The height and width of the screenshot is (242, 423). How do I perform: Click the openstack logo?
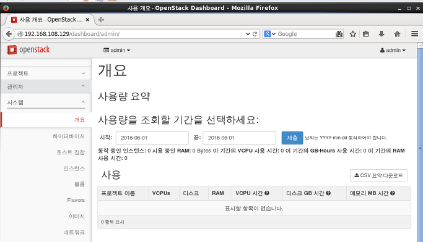(28, 50)
